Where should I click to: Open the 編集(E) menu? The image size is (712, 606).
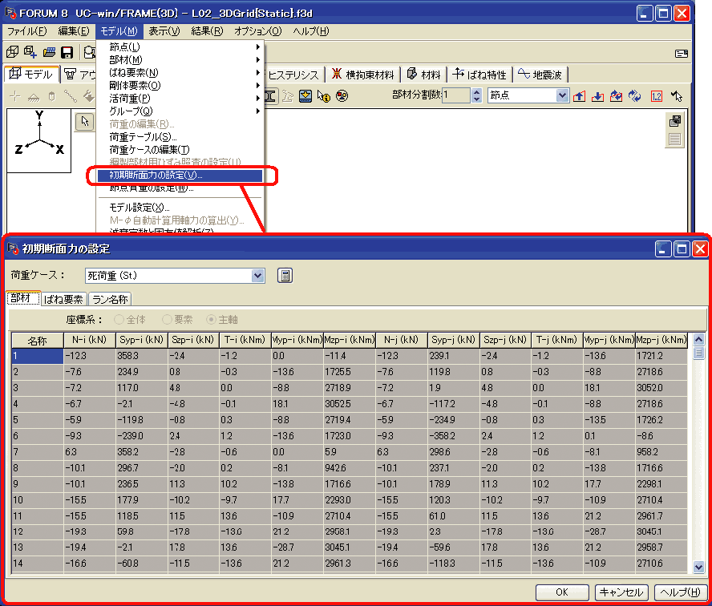74,31
